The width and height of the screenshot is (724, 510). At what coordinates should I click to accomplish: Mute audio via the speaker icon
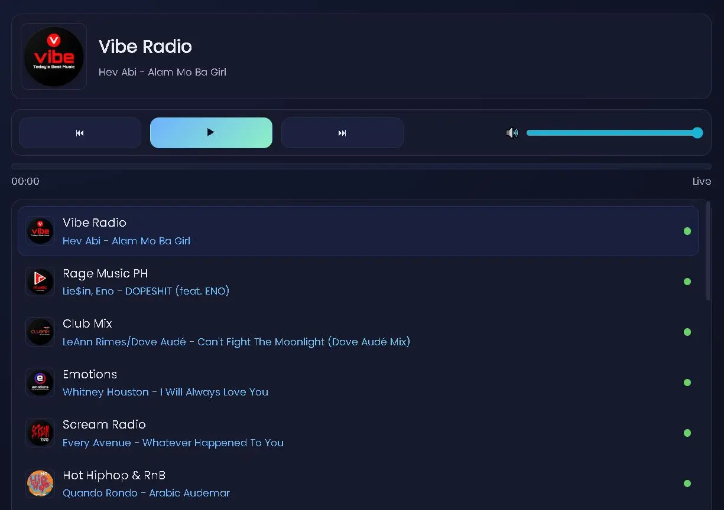[x=512, y=133]
